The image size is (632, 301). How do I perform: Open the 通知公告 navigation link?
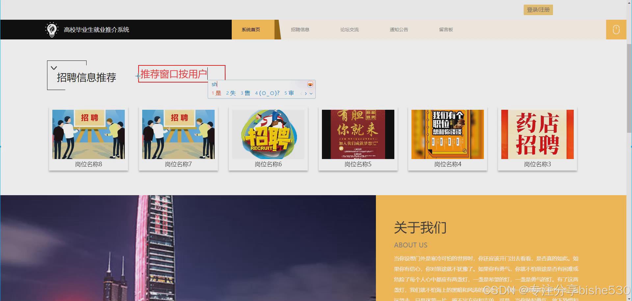coord(398,29)
